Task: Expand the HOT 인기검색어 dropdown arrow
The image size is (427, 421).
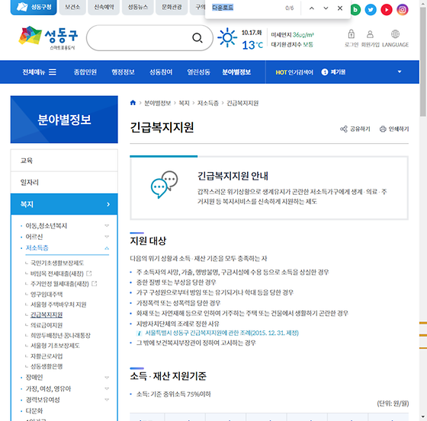Action: pos(400,72)
